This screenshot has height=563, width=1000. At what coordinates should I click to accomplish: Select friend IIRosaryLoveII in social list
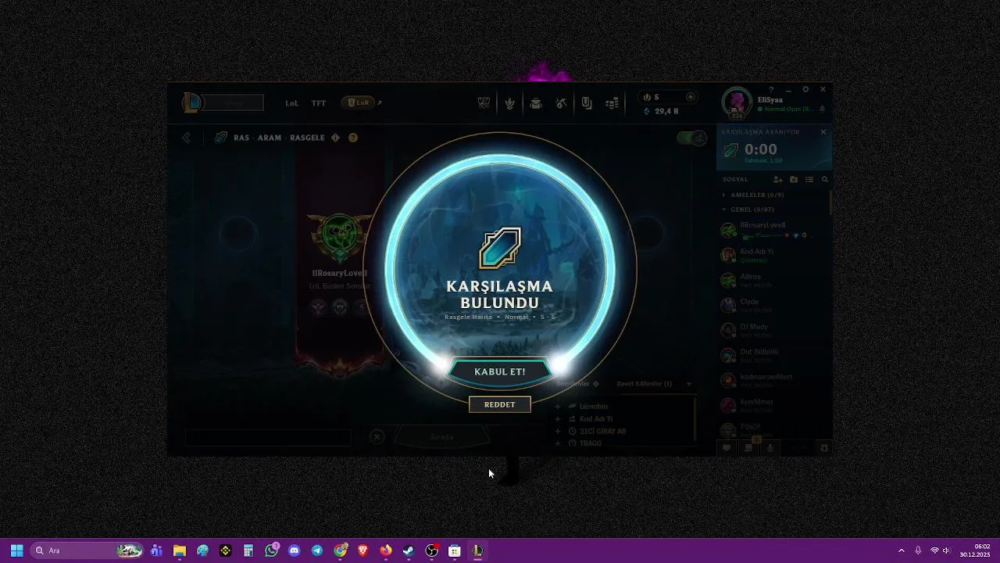(773, 230)
